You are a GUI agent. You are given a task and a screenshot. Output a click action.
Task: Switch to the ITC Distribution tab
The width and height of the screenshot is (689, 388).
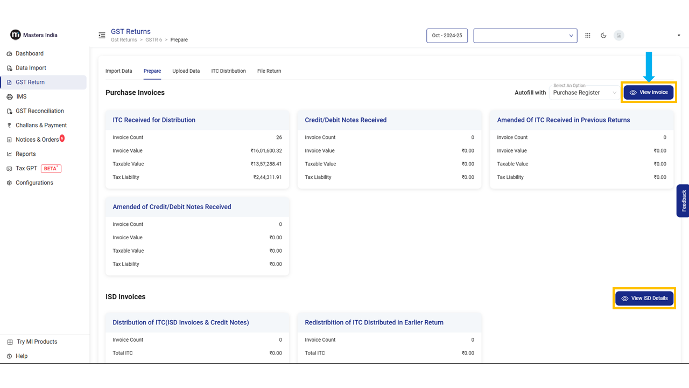[x=228, y=71]
